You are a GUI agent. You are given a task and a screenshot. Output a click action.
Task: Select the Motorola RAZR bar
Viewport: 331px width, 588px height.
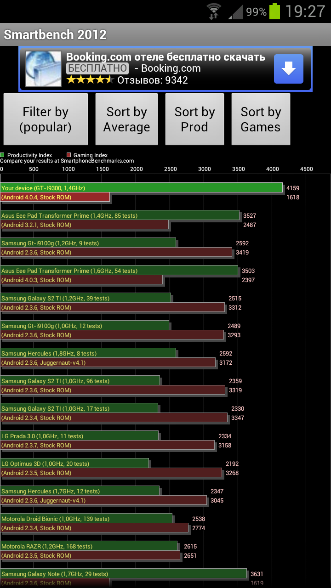89,546
